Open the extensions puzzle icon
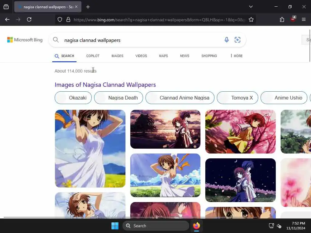Screen dimensions: 311x233 [x=282, y=19]
